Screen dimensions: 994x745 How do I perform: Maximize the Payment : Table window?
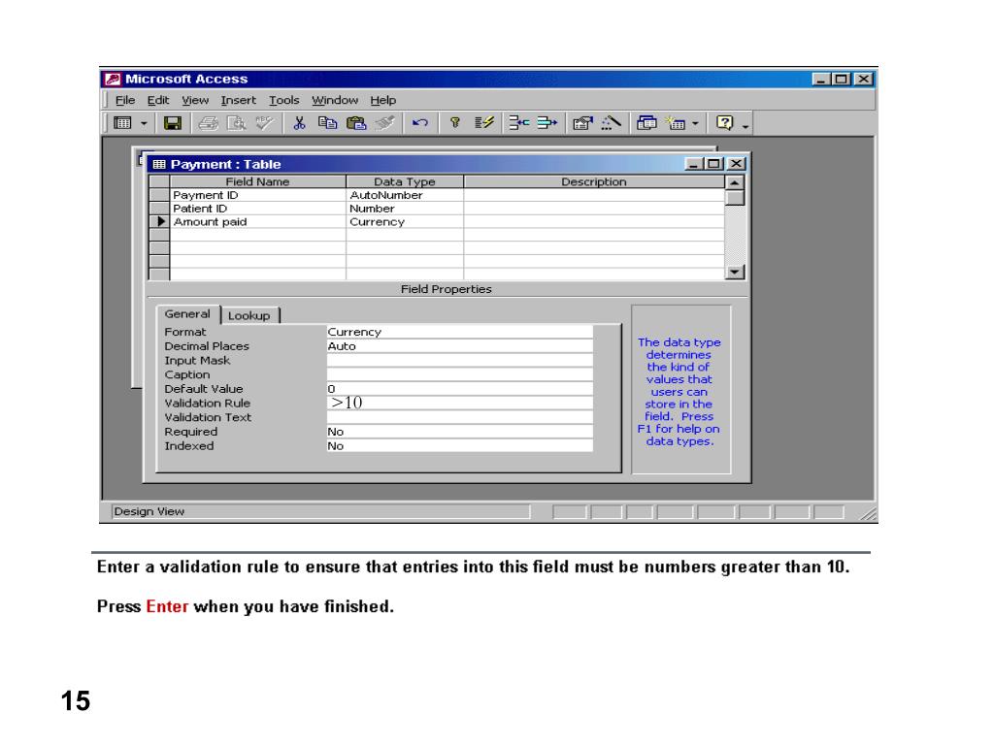714,164
